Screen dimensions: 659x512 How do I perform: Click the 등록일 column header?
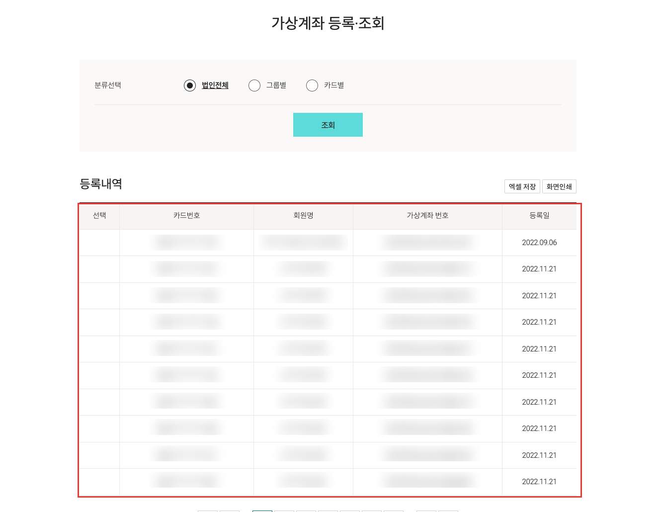(x=539, y=215)
